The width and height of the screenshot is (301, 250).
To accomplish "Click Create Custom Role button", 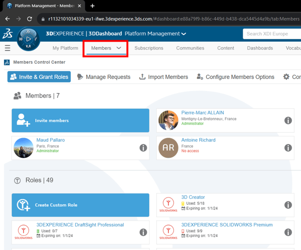I will click(80, 205).
